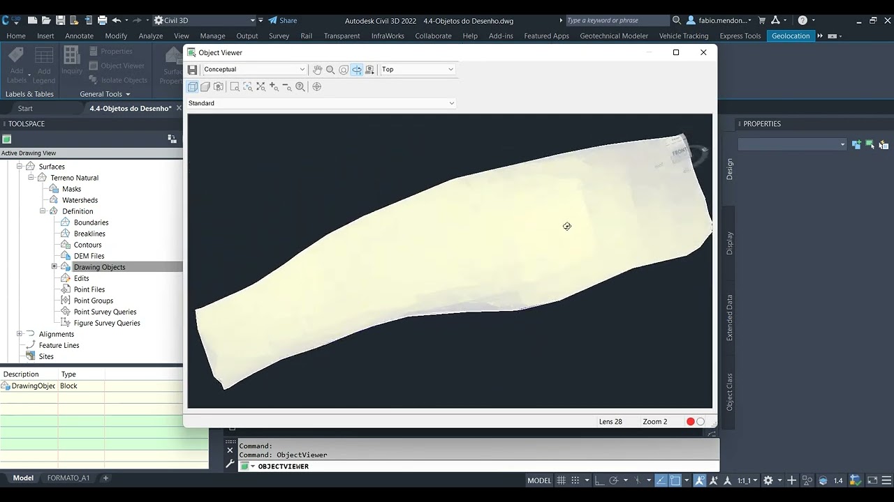Expand the Drawing Objects tree node
894x502 pixels.
pyautogui.click(x=54, y=267)
